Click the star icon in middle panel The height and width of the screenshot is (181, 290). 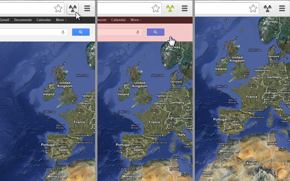155,9
